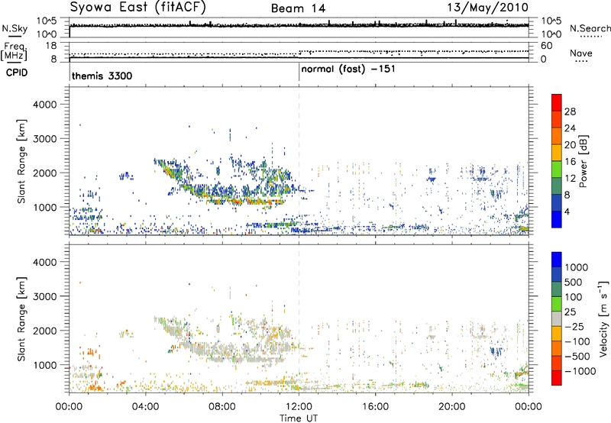
Task: Click the 2000 tick in velocity panel
Action: [44, 331]
